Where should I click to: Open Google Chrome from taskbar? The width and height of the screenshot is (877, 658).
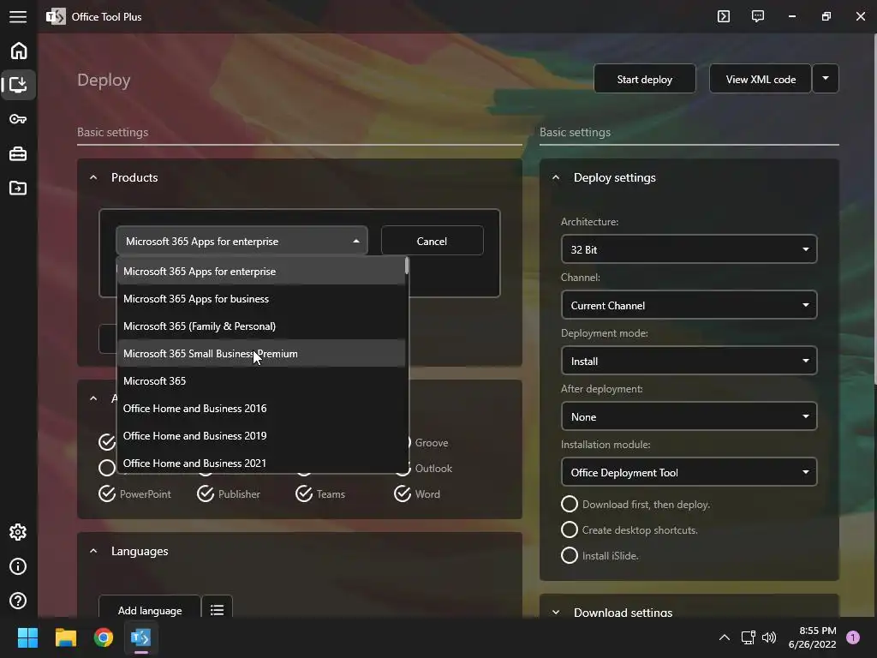(104, 637)
